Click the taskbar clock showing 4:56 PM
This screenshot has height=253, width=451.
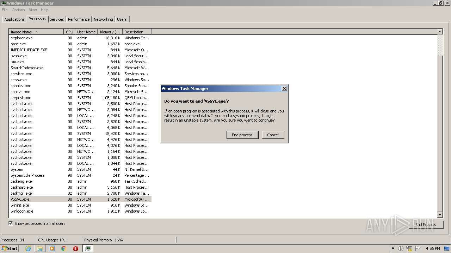click(x=433, y=248)
